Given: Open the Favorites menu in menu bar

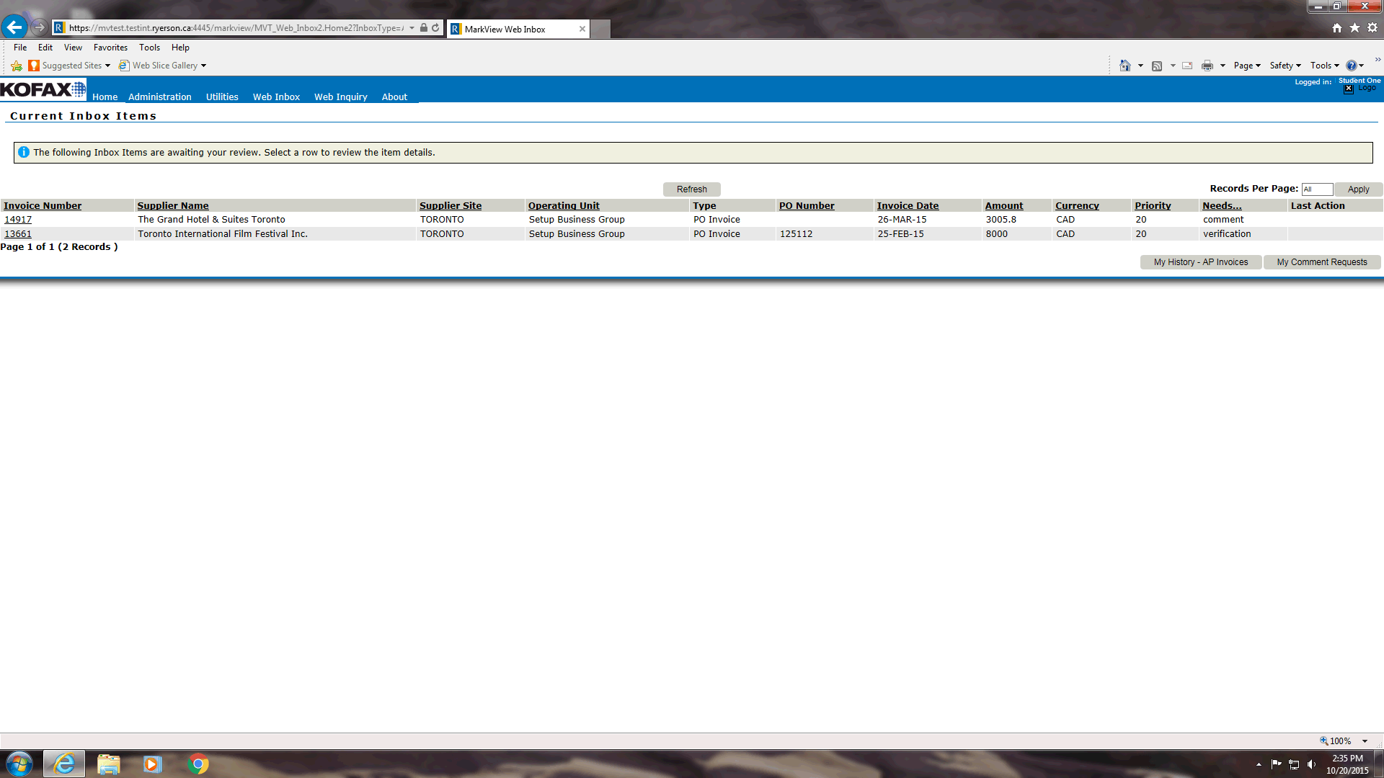Looking at the screenshot, I should (x=110, y=48).
